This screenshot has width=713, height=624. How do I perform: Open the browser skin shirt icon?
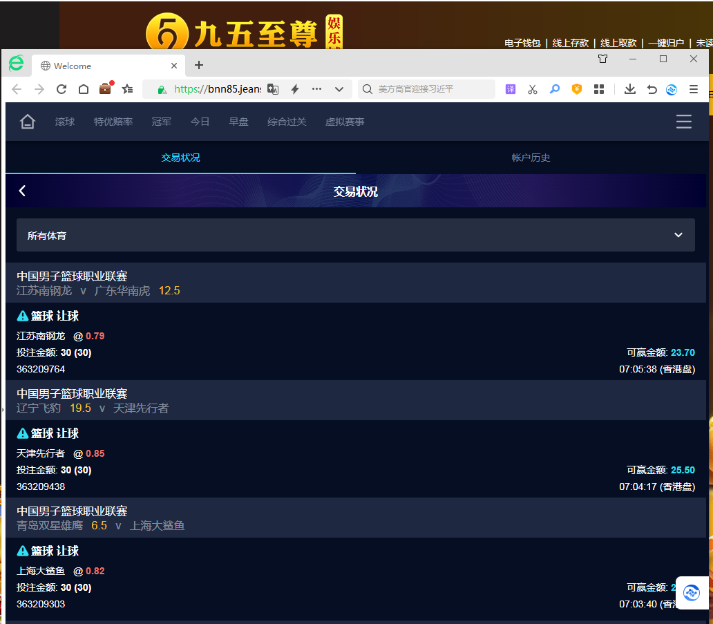602,59
